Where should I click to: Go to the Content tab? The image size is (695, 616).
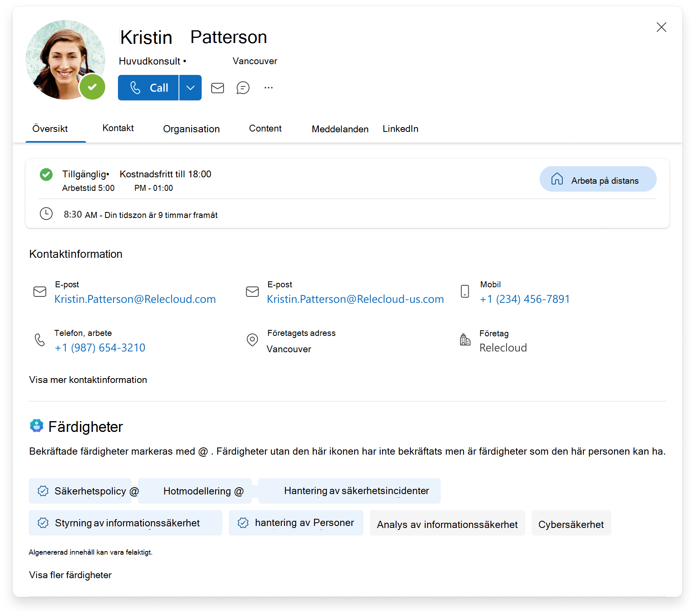[265, 128]
